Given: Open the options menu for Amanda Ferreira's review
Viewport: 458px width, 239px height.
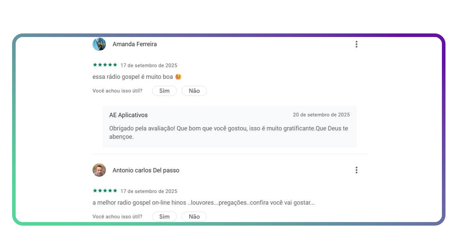Looking at the screenshot, I should pos(356,44).
